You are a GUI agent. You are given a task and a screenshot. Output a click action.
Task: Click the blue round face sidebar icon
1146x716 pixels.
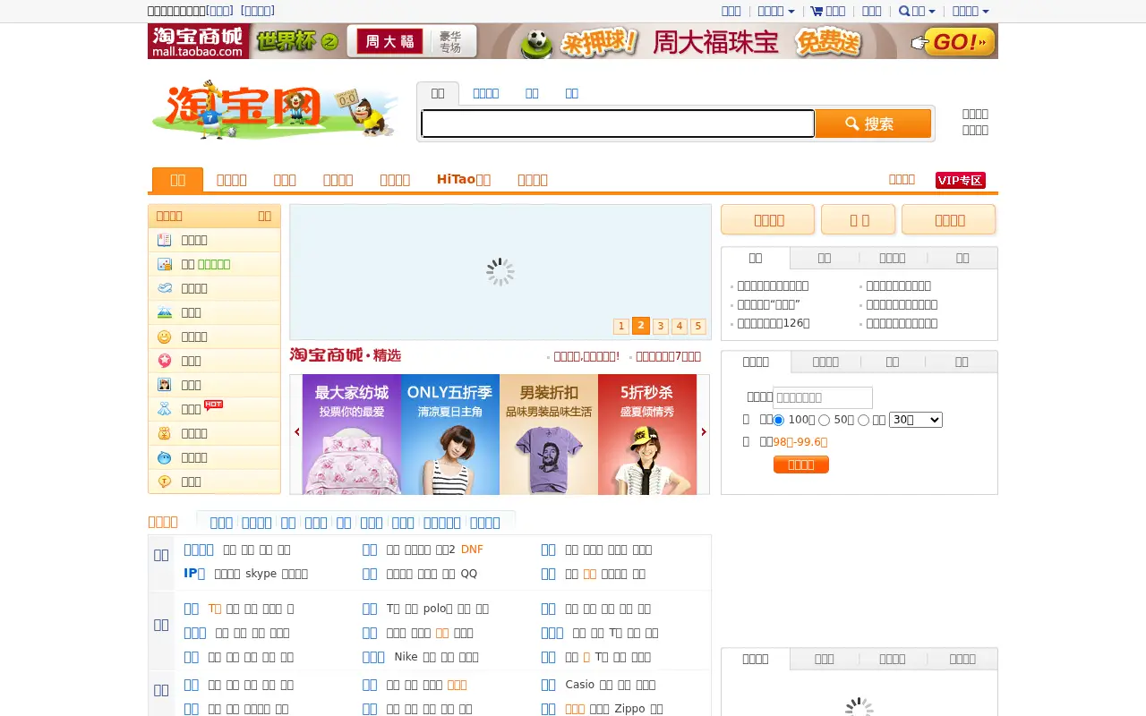(x=164, y=457)
